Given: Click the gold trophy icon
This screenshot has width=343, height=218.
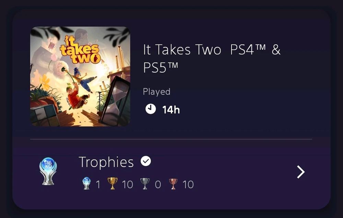Looking at the screenshot, I should pyautogui.click(x=113, y=183).
